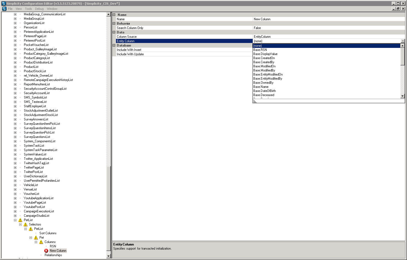Viewport: 407px width, 260px height.
Task: Choose Base.EntityModifiedBy from the dropdown list
Action: 326,79
